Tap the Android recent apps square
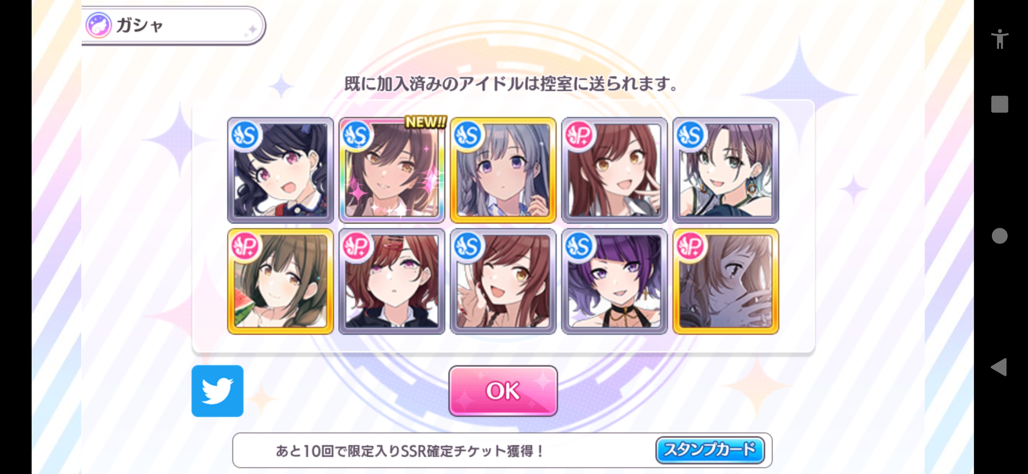 click(x=999, y=104)
